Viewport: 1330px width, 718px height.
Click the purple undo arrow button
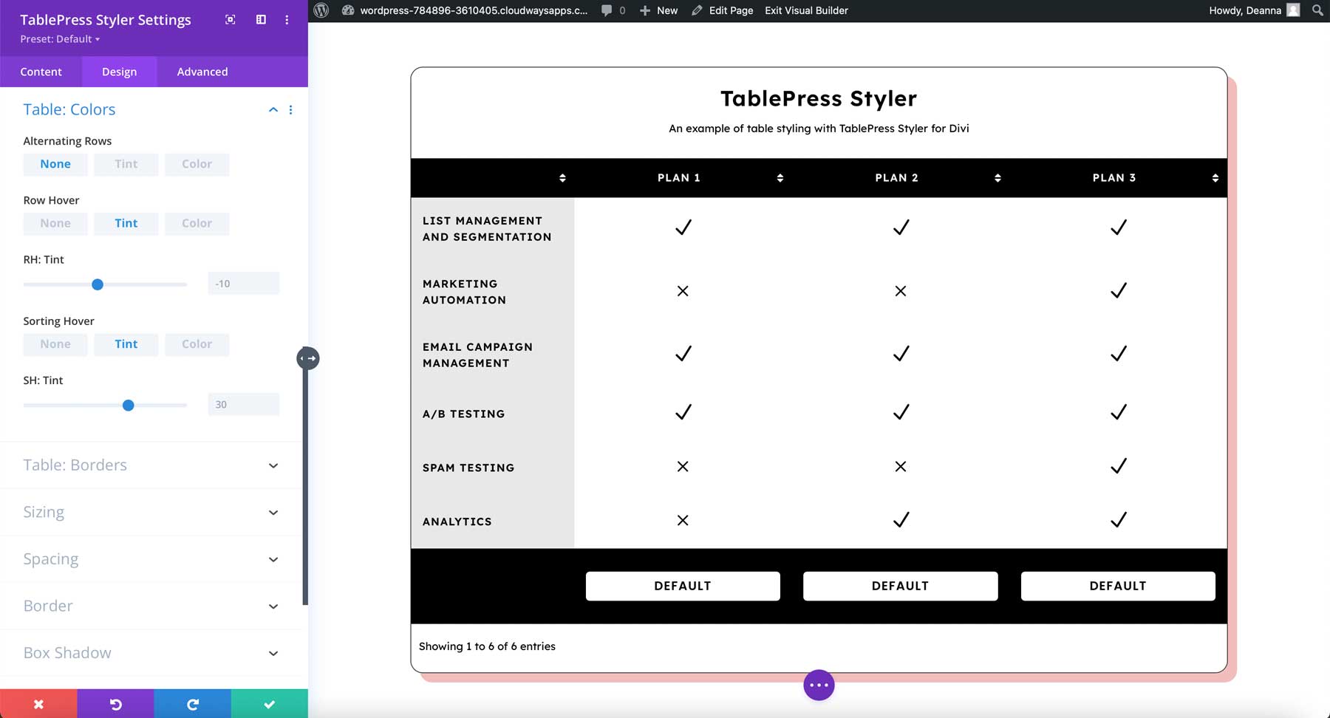point(115,704)
